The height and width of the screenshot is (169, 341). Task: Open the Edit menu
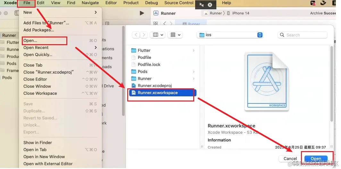40,3
